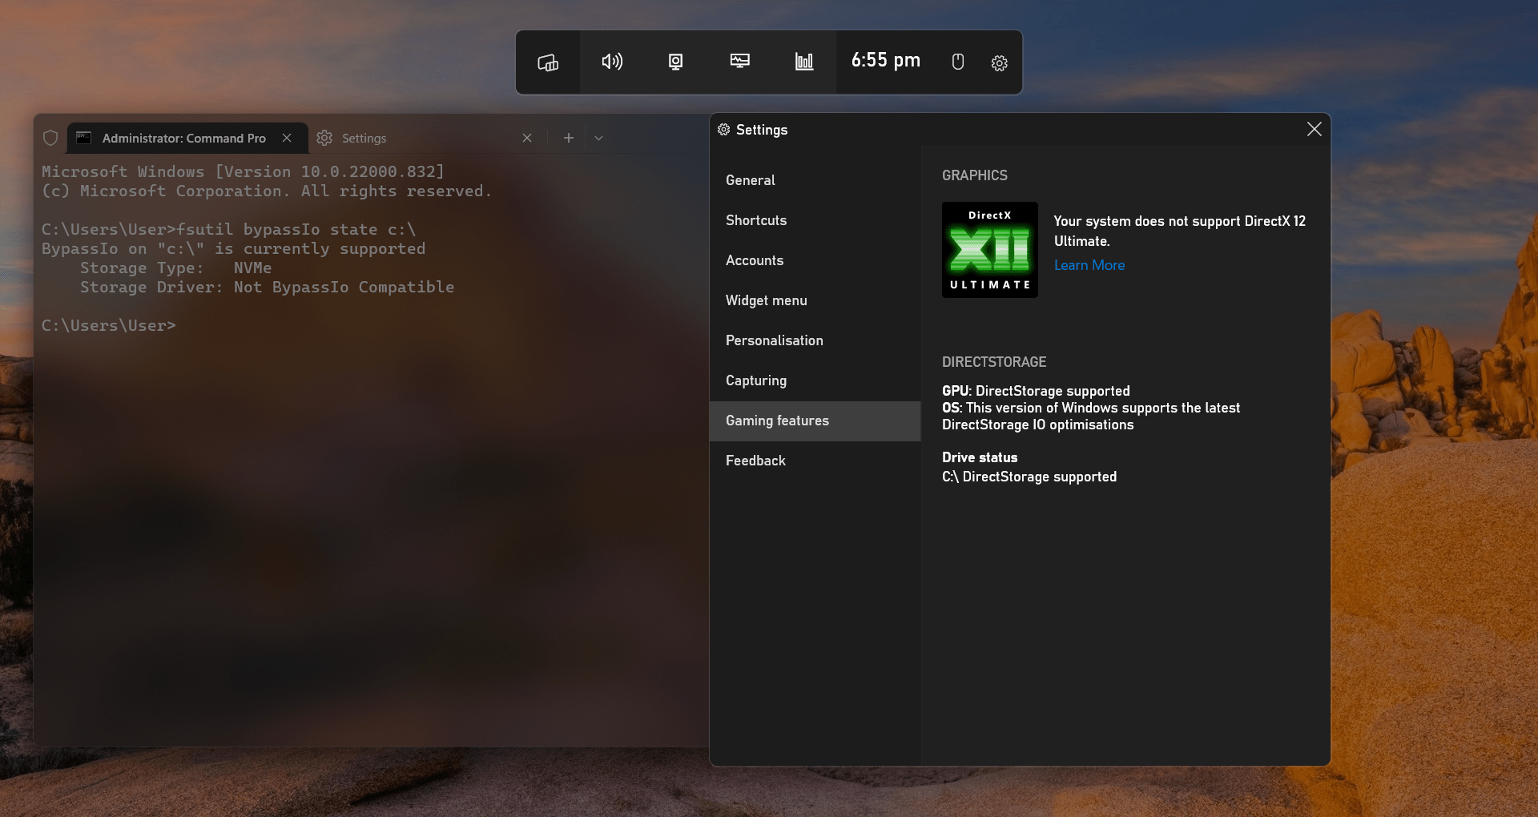This screenshot has width=1538, height=817.
Task: Open Game Bar settings gear
Action: (x=999, y=62)
